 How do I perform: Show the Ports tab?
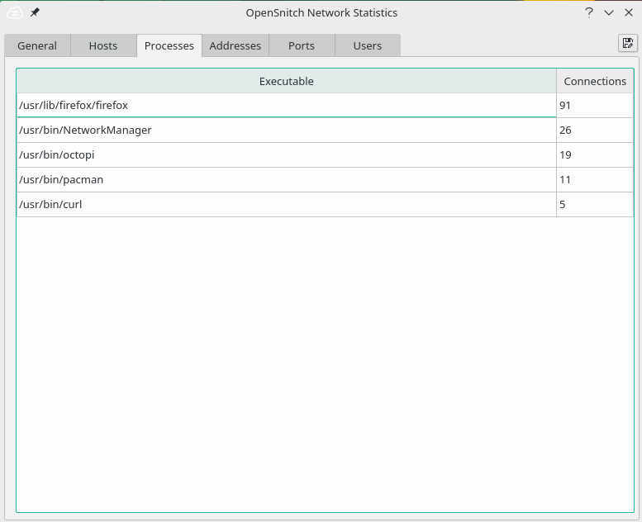click(302, 45)
